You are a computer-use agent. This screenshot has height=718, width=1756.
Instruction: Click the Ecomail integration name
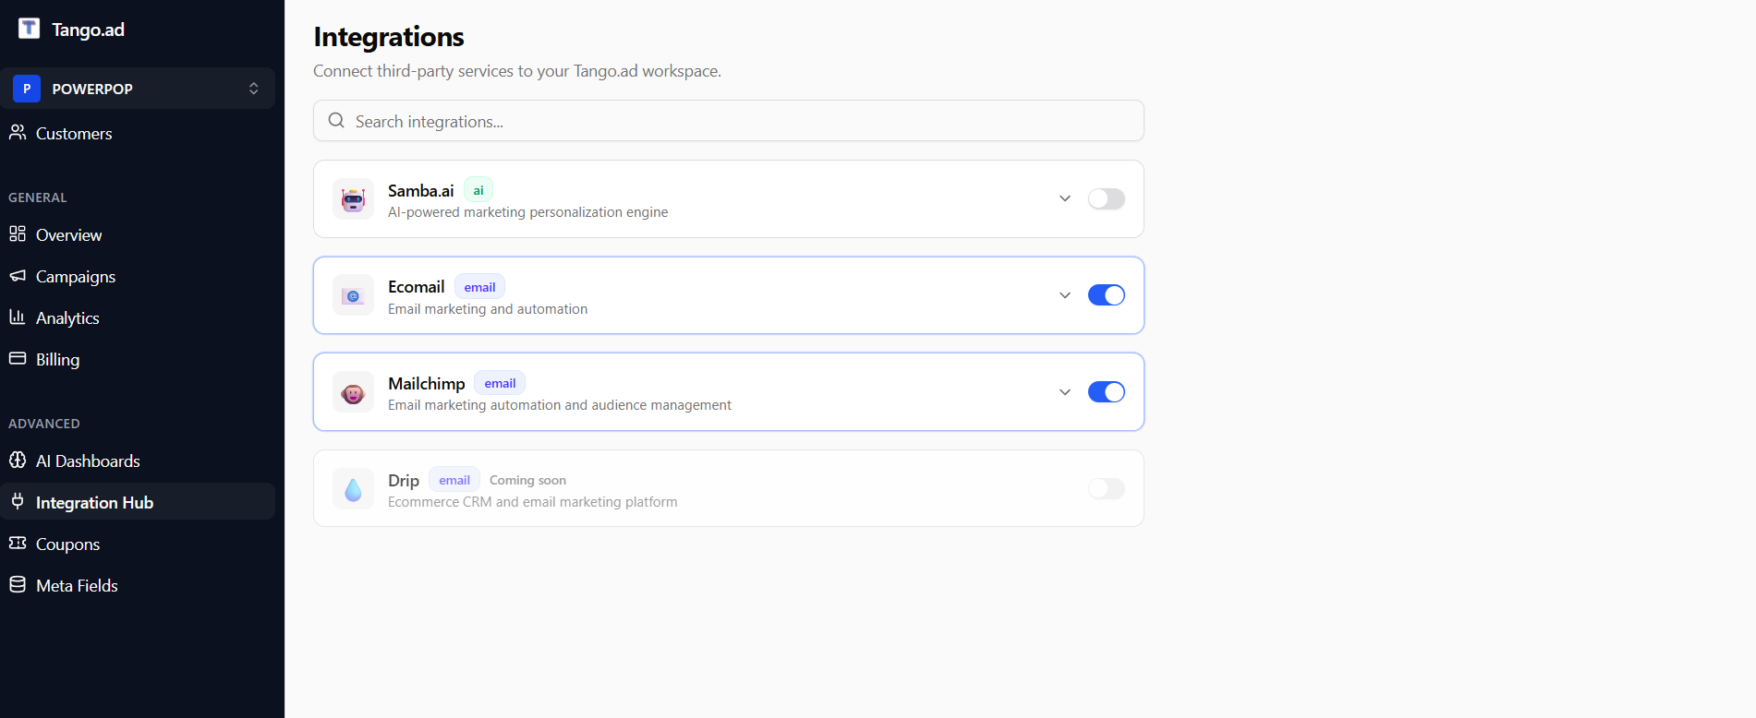[x=417, y=287]
